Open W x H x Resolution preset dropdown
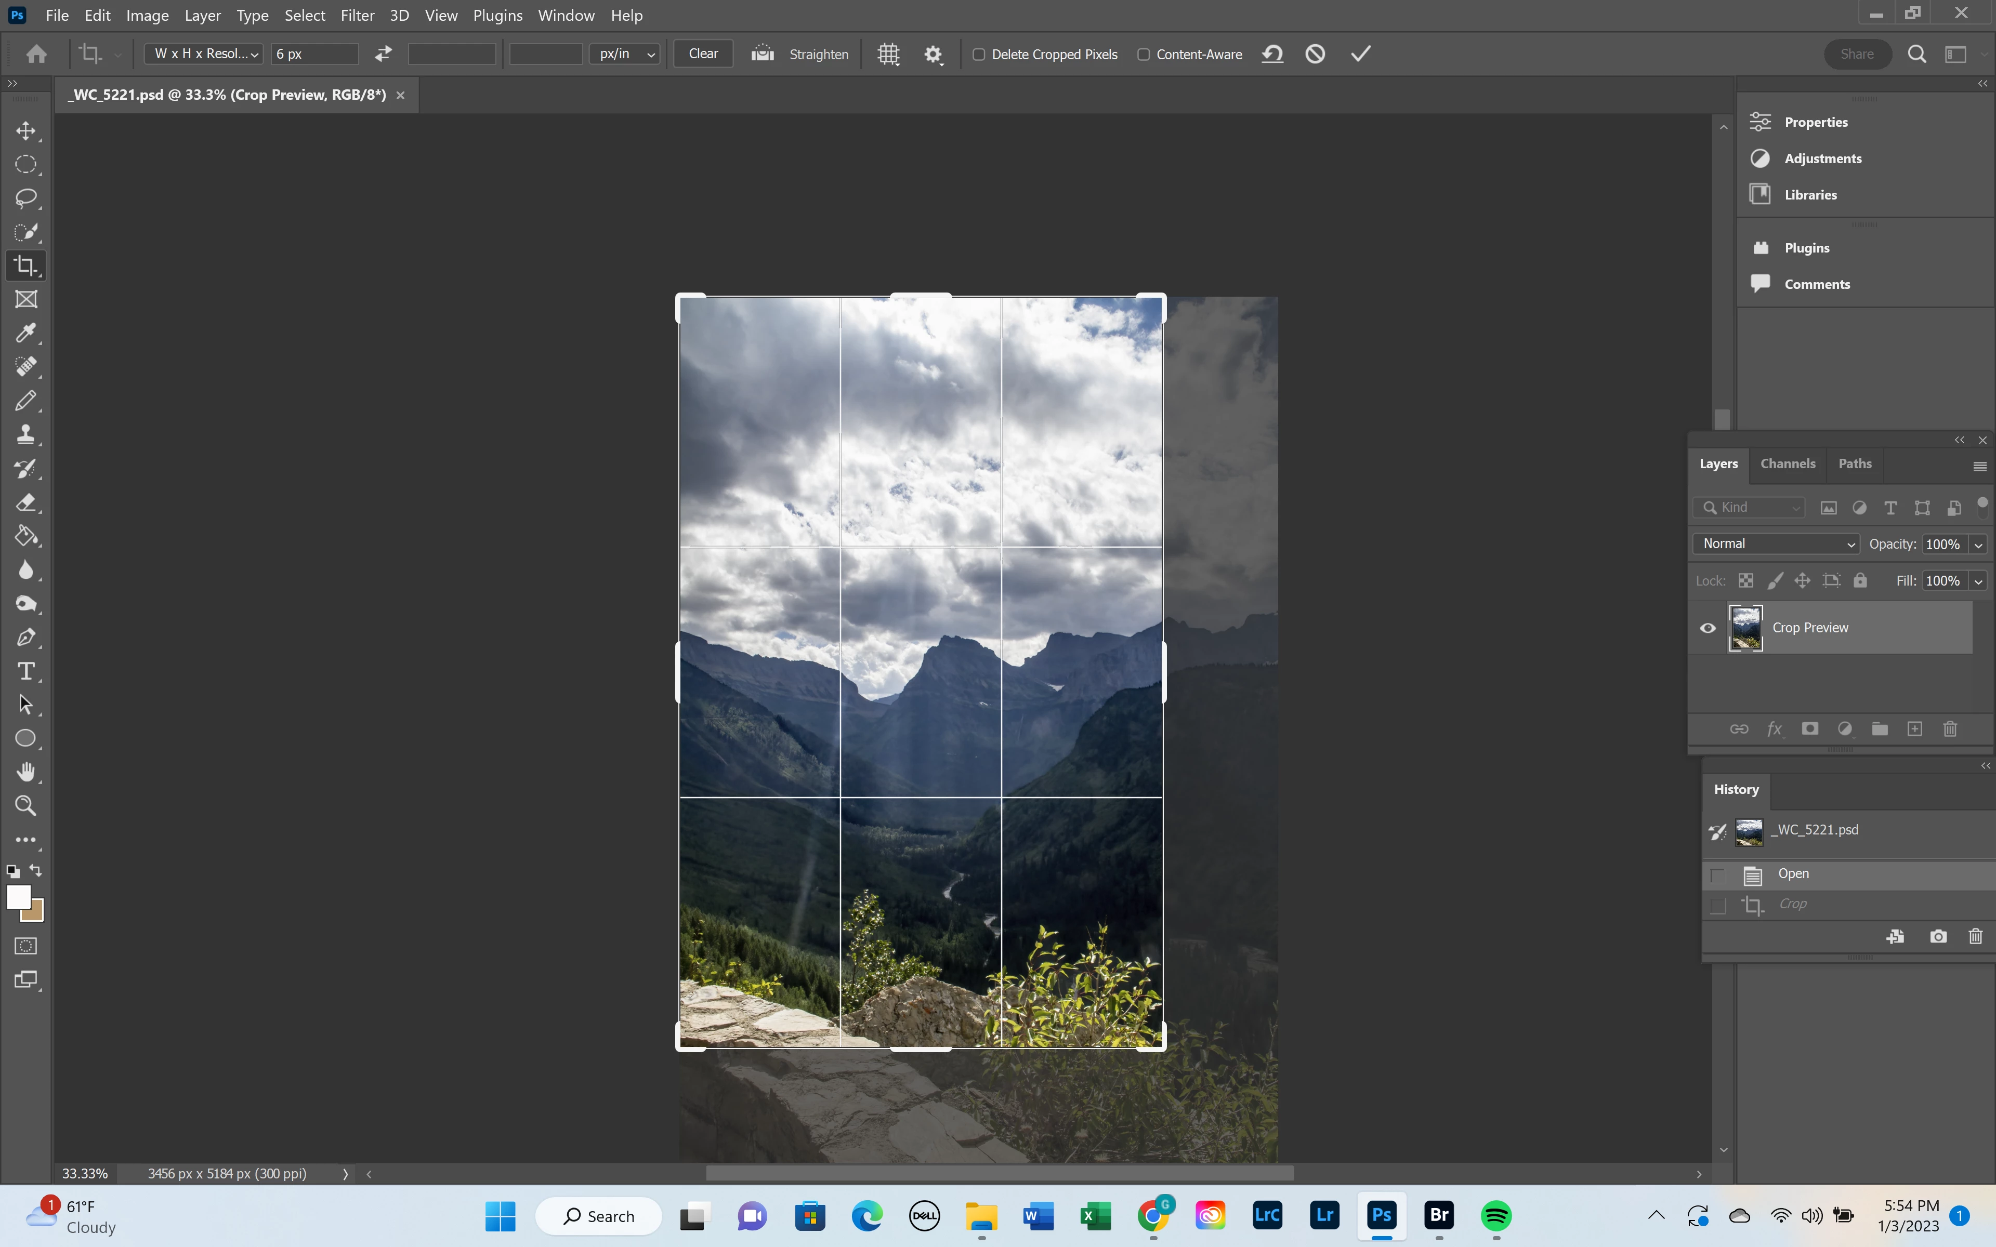 (x=205, y=54)
